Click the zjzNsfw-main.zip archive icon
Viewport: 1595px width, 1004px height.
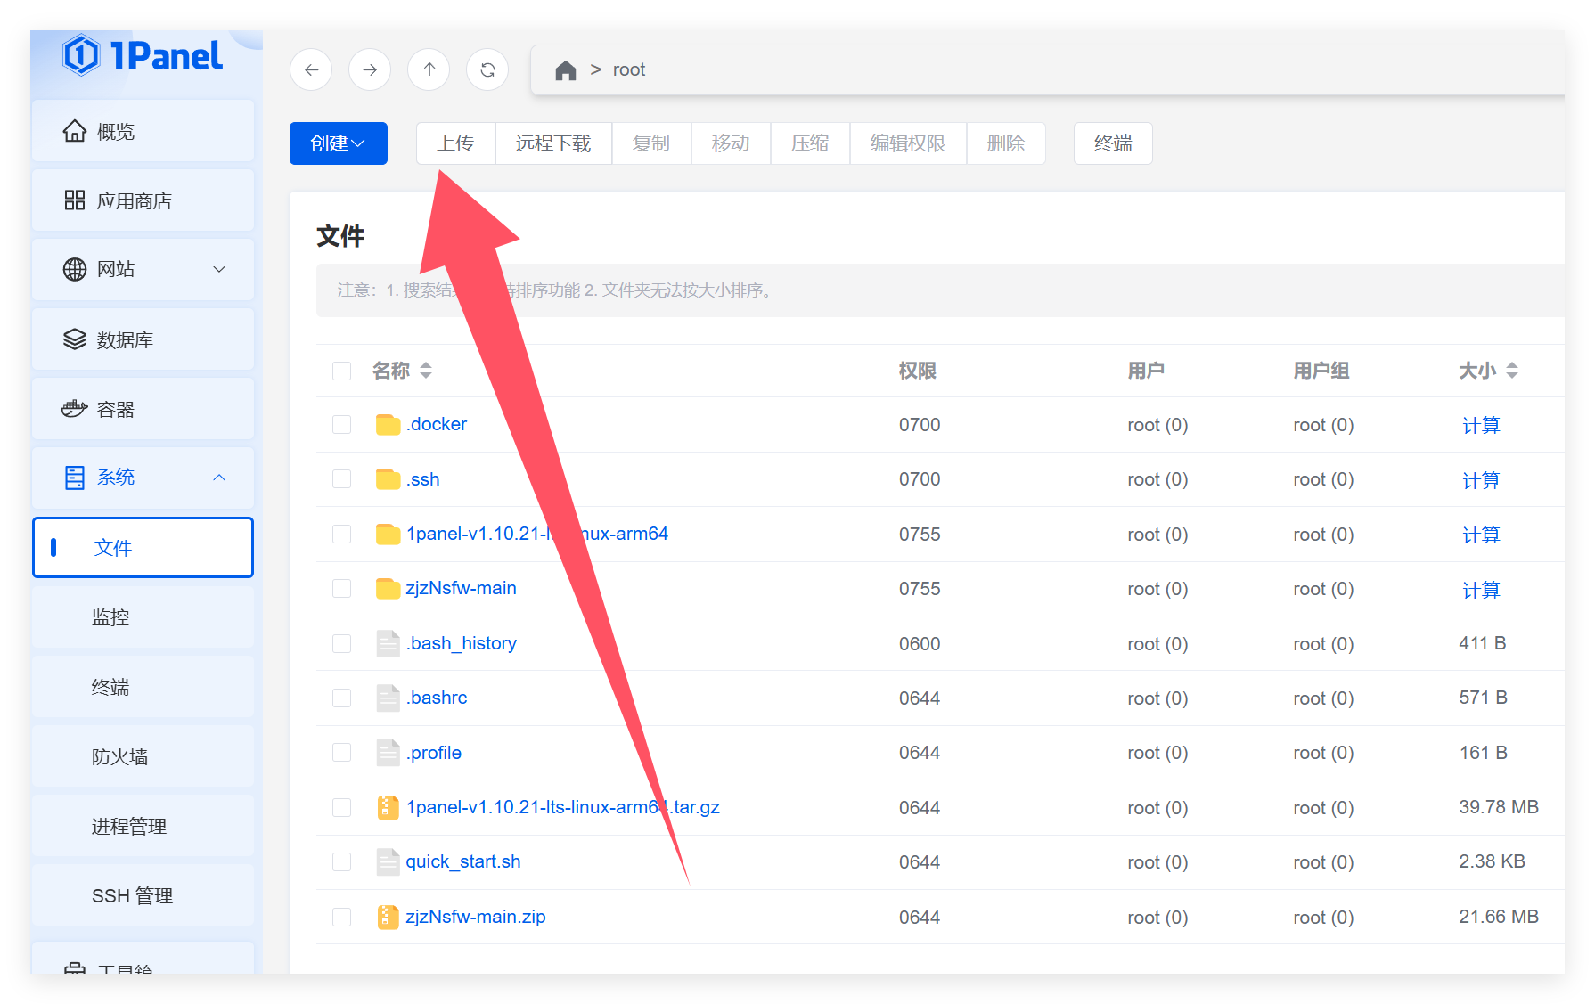click(x=388, y=917)
